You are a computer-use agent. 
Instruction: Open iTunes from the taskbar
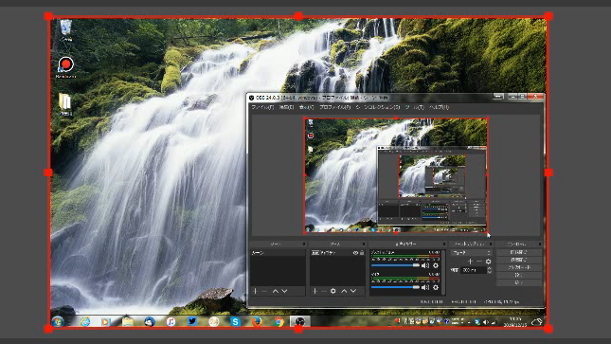pyautogui.click(x=171, y=322)
